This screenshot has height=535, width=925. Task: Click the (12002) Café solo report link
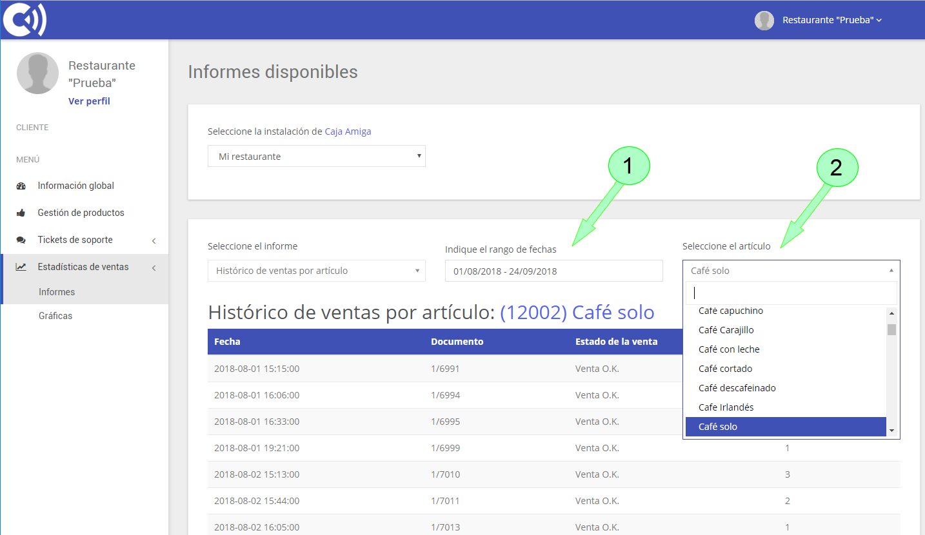pyautogui.click(x=577, y=312)
